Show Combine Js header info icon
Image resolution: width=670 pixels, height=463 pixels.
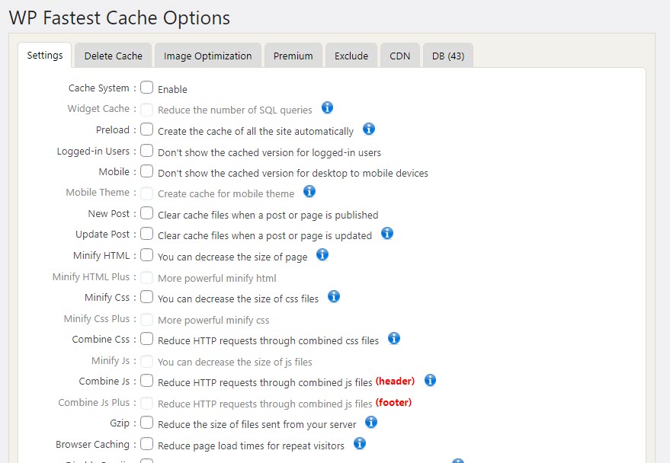(x=430, y=380)
